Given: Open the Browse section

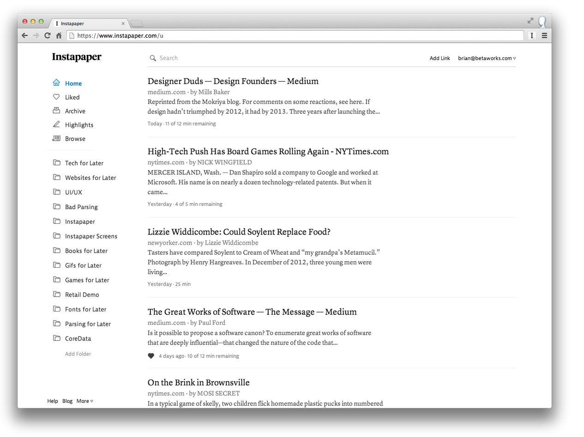Looking at the screenshot, I should tap(75, 139).
